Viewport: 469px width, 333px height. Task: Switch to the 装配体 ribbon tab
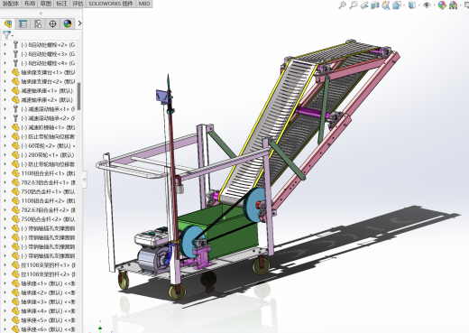pyautogui.click(x=11, y=4)
